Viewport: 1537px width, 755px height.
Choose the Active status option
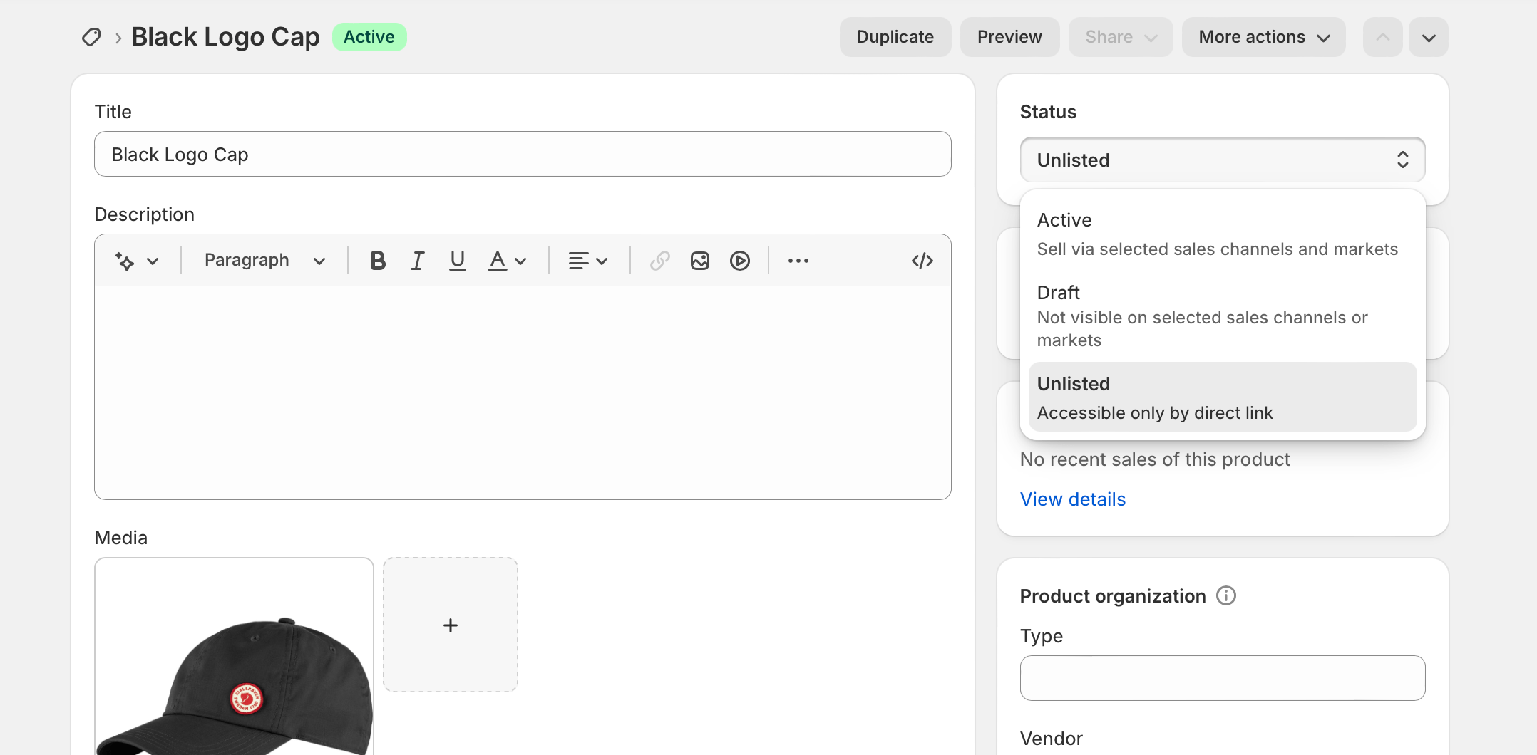[1223, 234]
